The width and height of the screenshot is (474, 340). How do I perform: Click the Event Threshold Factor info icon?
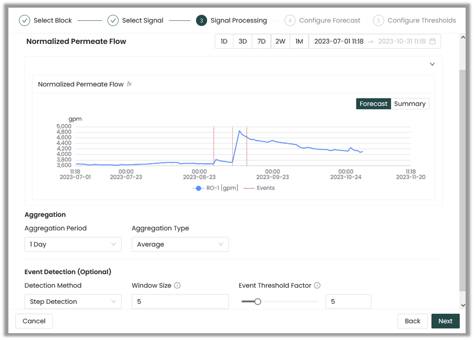317,286
